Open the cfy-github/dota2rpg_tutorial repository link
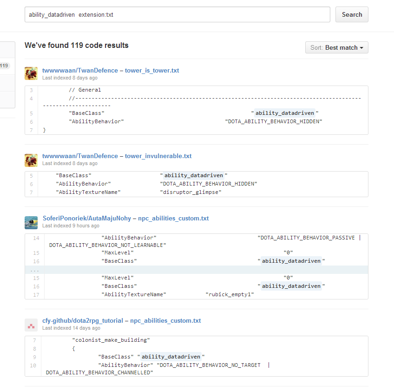394x392 pixels. pos(82,321)
